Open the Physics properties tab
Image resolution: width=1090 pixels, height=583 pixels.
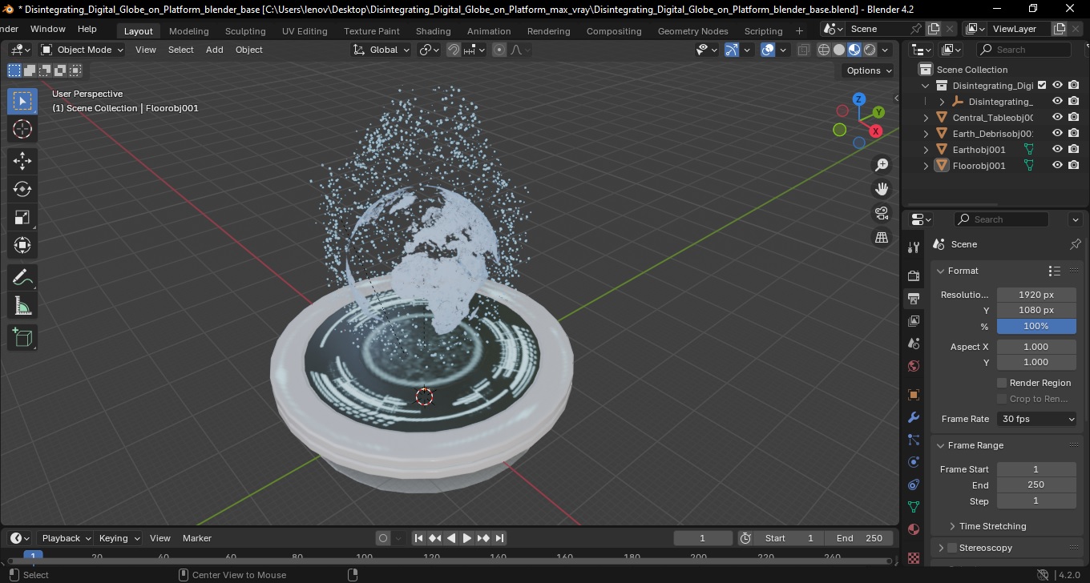pos(913,462)
